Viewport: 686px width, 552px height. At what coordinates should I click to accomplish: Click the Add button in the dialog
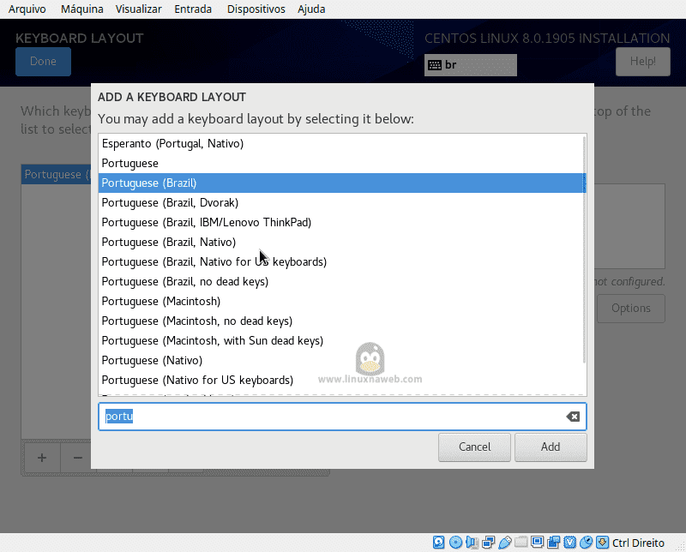[x=551, y=447]
